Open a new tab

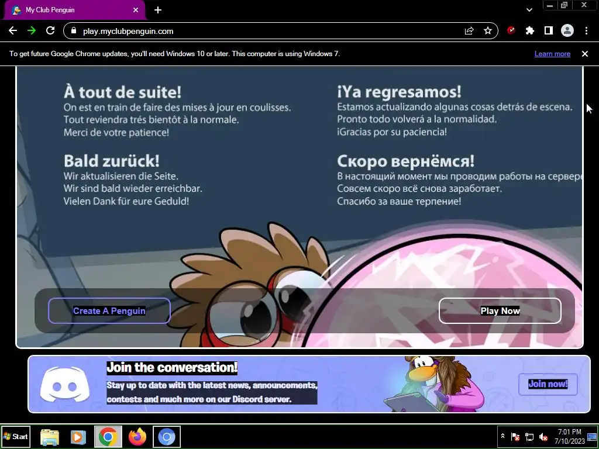(158, 10)
